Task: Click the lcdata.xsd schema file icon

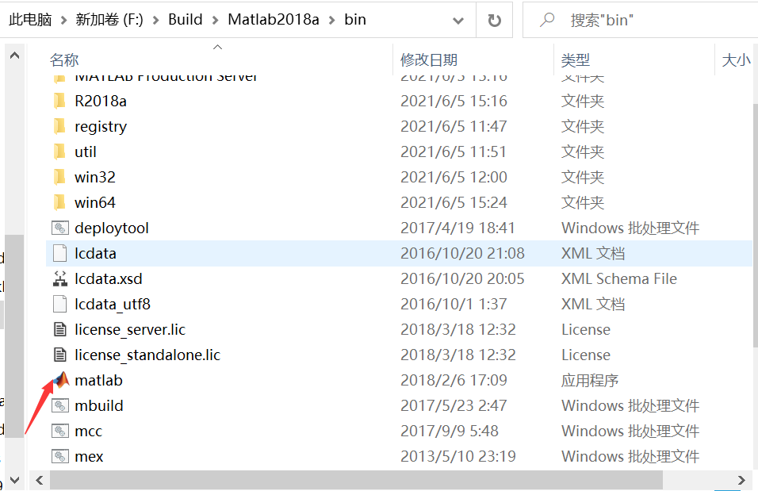Action: pyautogui.click(x=60, y=278)
